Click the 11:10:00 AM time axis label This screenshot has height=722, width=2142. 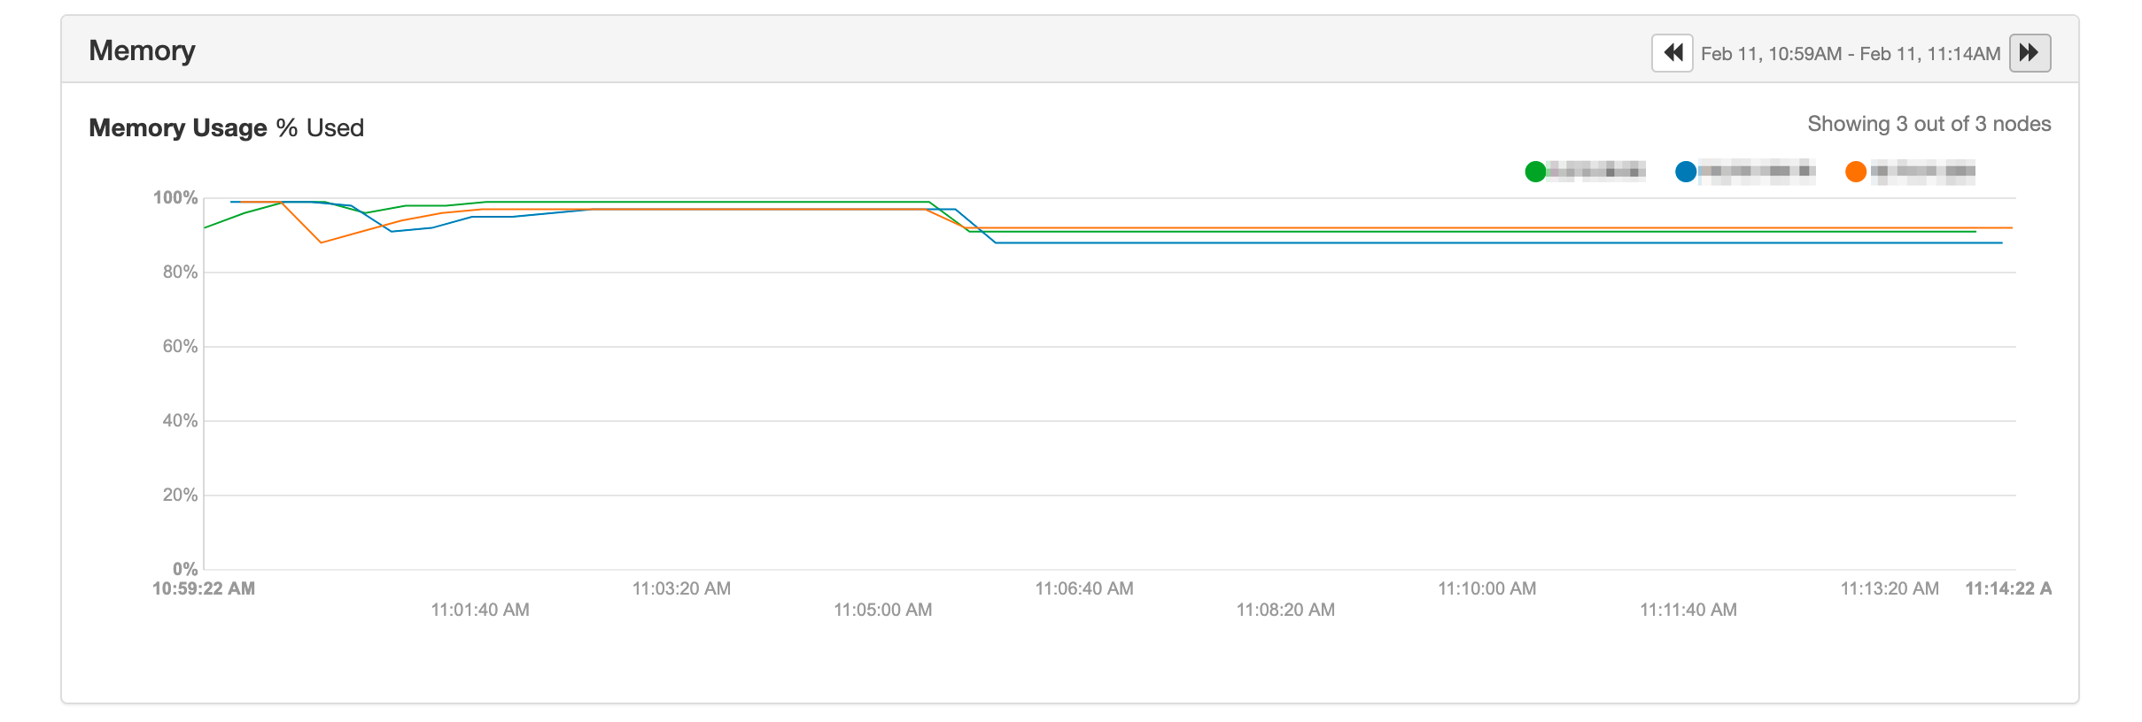[x=1486, y=588]
